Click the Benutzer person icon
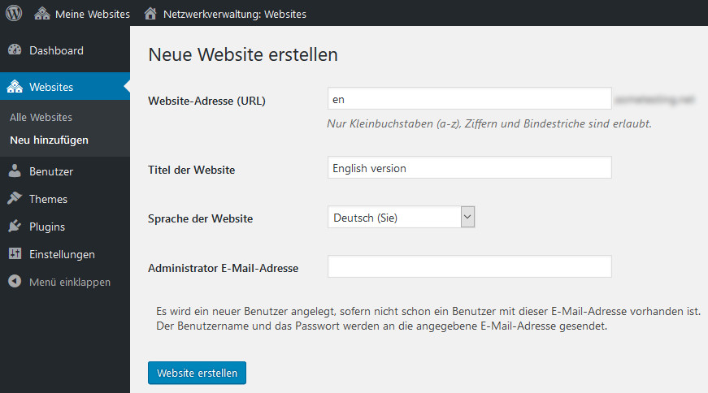 click(x=15, y=171)
